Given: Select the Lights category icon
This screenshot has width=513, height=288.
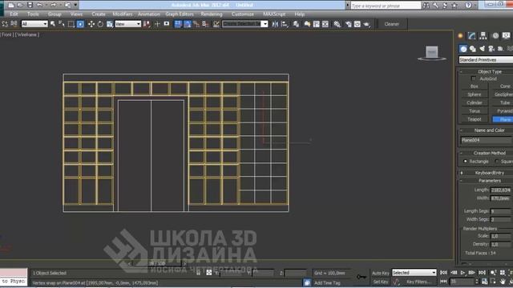Looking at the screenshot, I should (x=483, y=49).
